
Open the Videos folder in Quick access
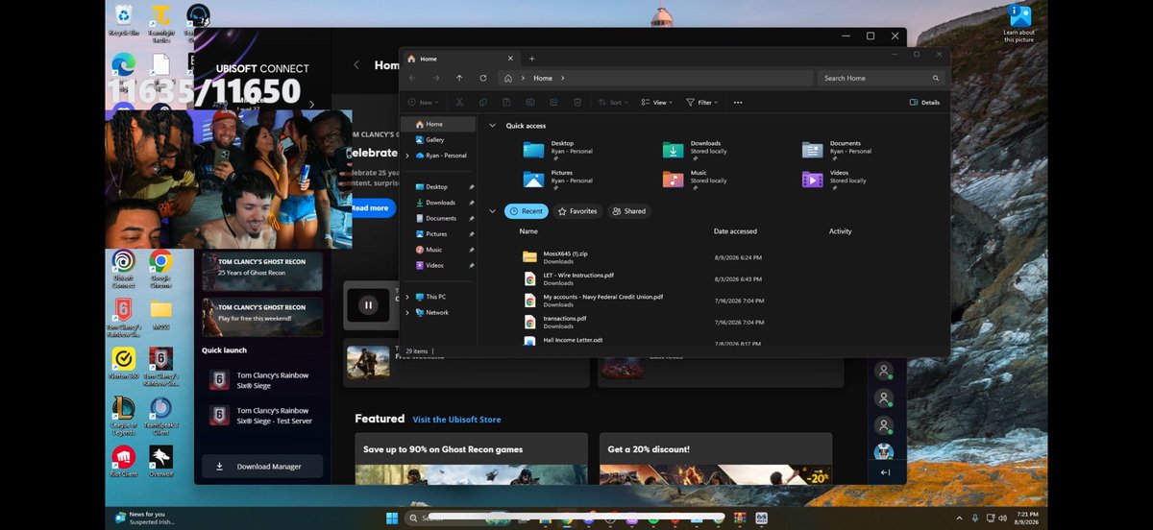[x=835, y=179]
